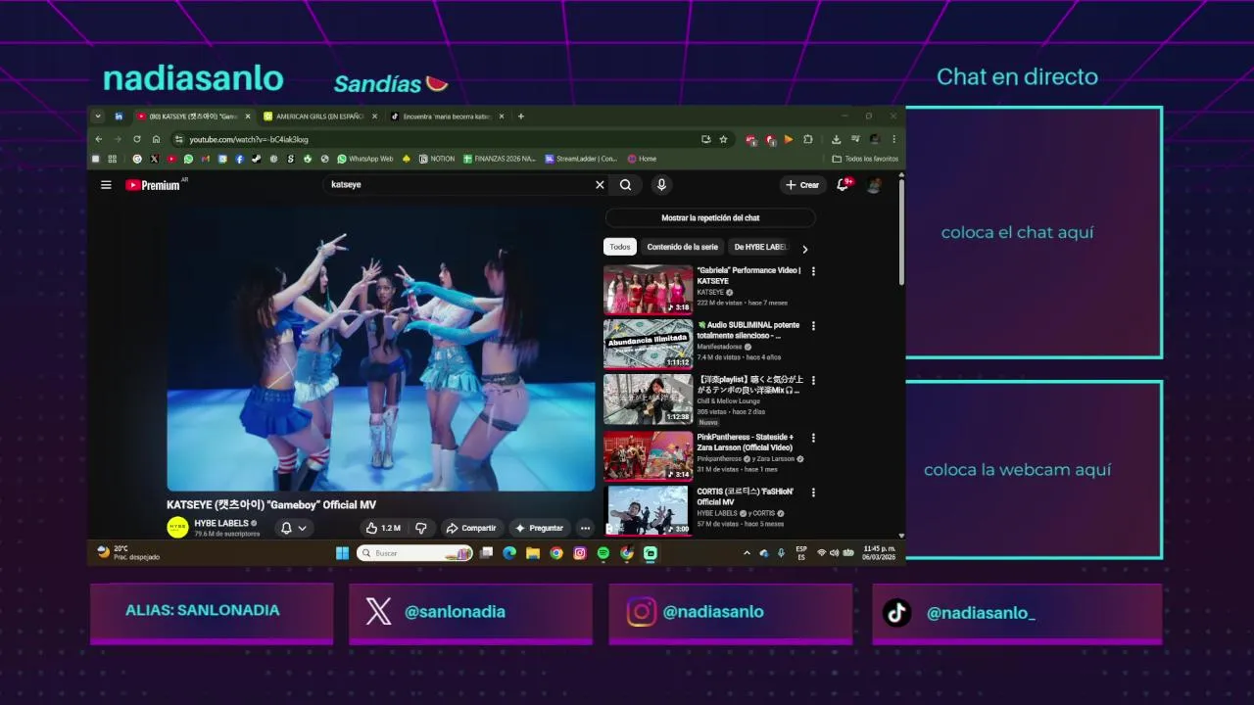Expand the subscription notification bell dropdown
Viewport: 1254px width, 705px height.
pos(294,528)
